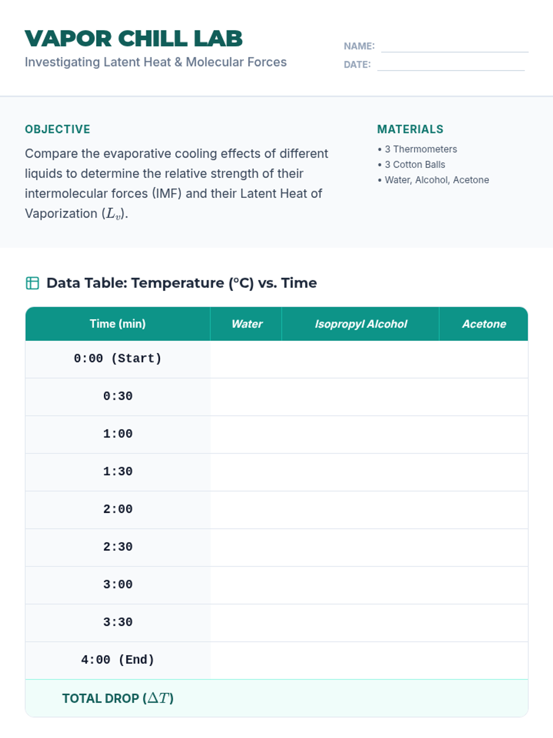Click the Isopropyl Alcohol cell at 1:00

click(360, 435)
